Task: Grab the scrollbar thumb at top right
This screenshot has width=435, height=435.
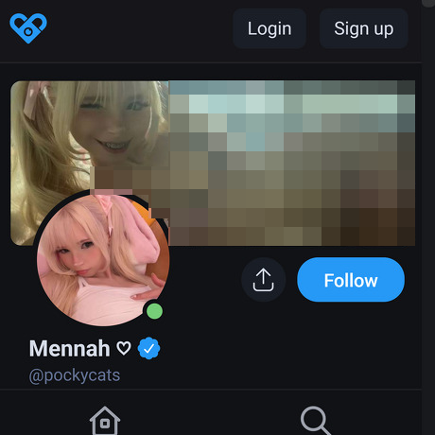Action: (x=428, y=3)
